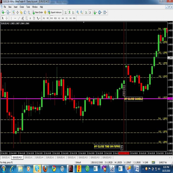Toggle the Expert Advisors button

55,12
